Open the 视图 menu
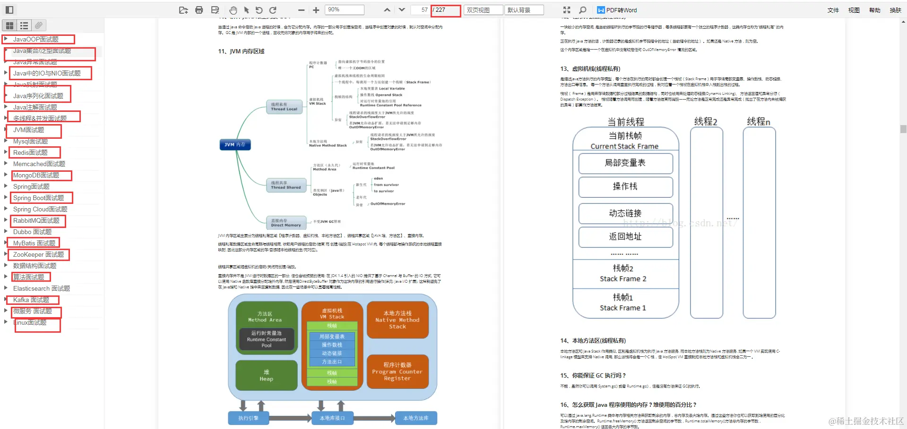This screenshot has height=429, width=907. (x=854, y=10)
